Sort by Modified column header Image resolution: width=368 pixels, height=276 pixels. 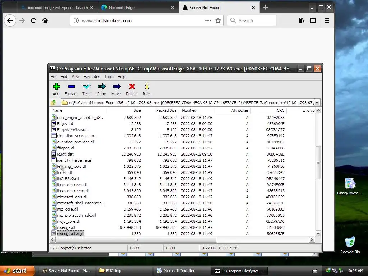click(197, 110)
